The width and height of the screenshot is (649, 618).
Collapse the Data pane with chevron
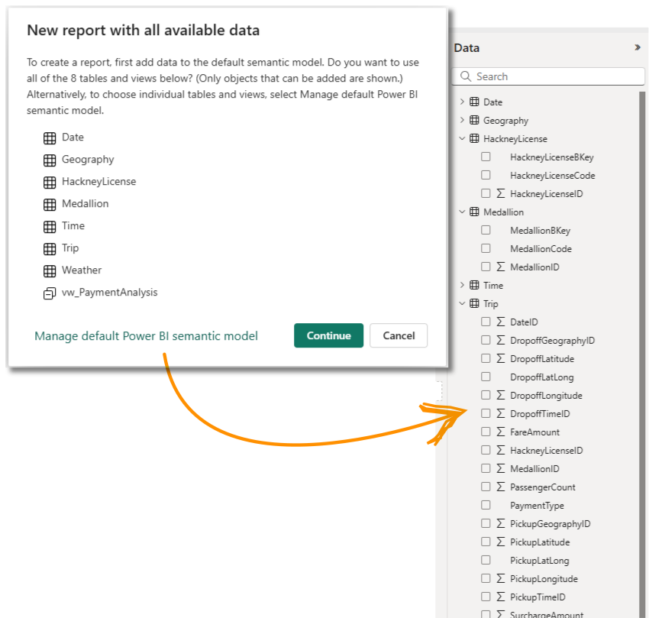click(638, 47)
